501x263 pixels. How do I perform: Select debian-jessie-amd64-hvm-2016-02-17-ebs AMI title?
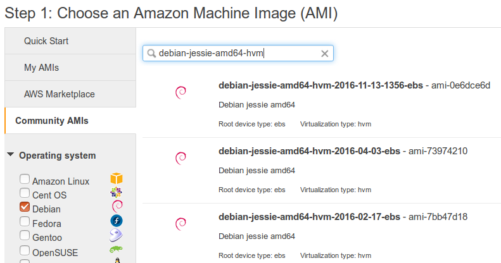(x=309, y=217)
